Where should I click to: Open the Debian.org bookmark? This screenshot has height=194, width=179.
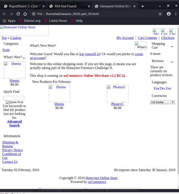[x=30, y=21]
